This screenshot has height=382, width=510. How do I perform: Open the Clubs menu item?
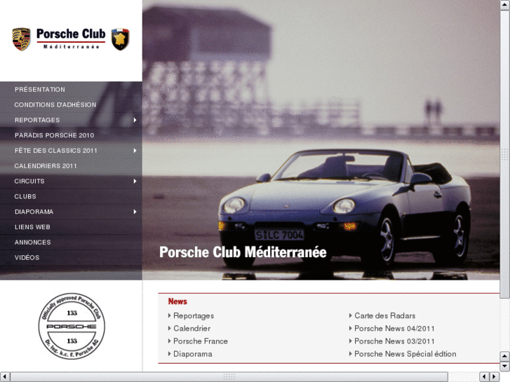click(25, 196)
